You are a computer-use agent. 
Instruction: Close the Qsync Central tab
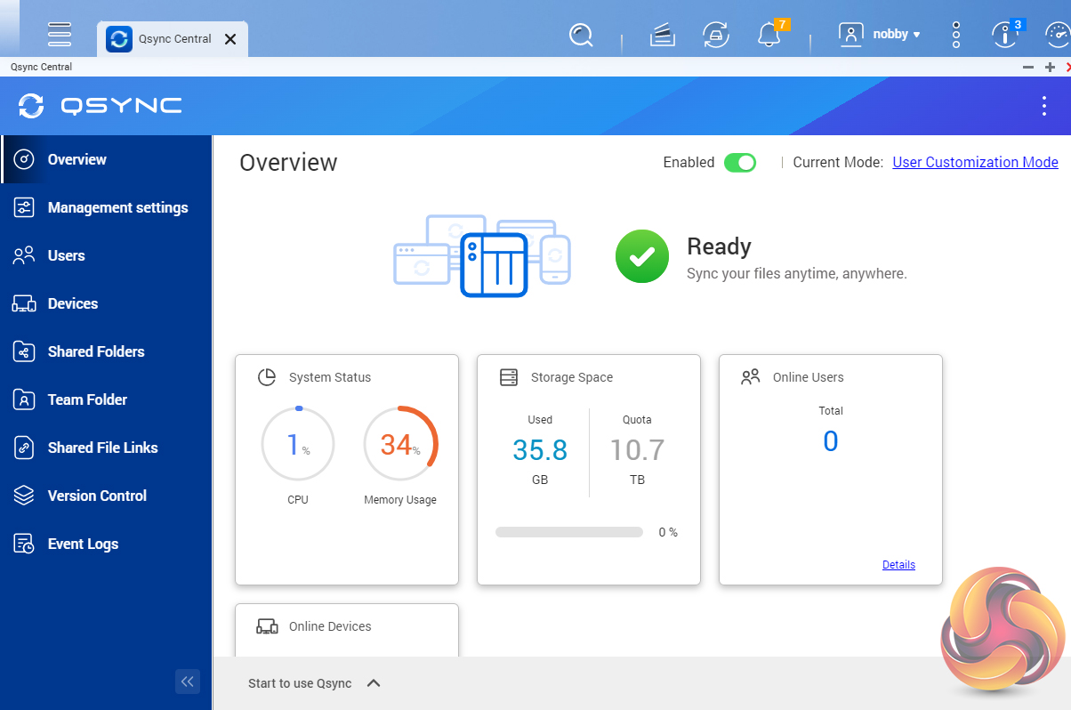[229, 39]
